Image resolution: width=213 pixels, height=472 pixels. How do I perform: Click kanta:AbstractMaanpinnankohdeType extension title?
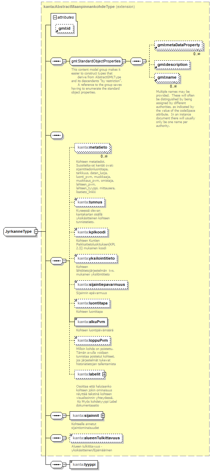point(89,7)
